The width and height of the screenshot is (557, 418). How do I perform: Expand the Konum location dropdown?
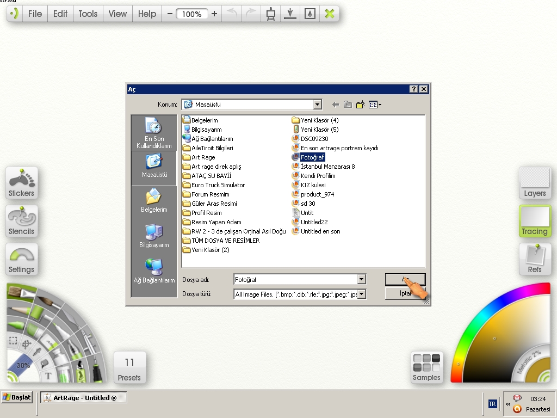click(x=318, y=104)
